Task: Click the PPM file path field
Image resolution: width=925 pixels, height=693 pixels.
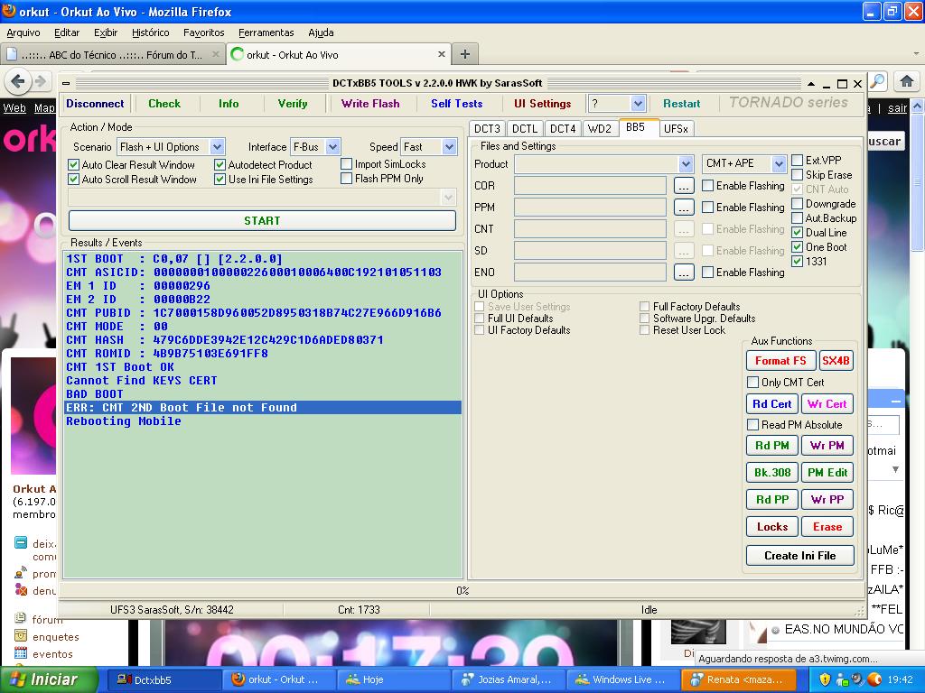Action: (590, 208)
